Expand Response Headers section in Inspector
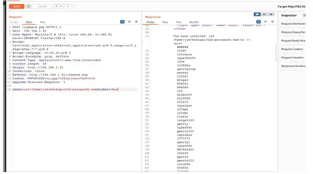This screenshot has width=313, height=174. point(293,66)
